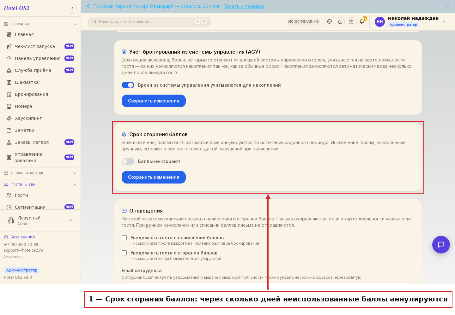Open notifications bell icon
This screenshot has height=315, width=455.
coord(362,22)
